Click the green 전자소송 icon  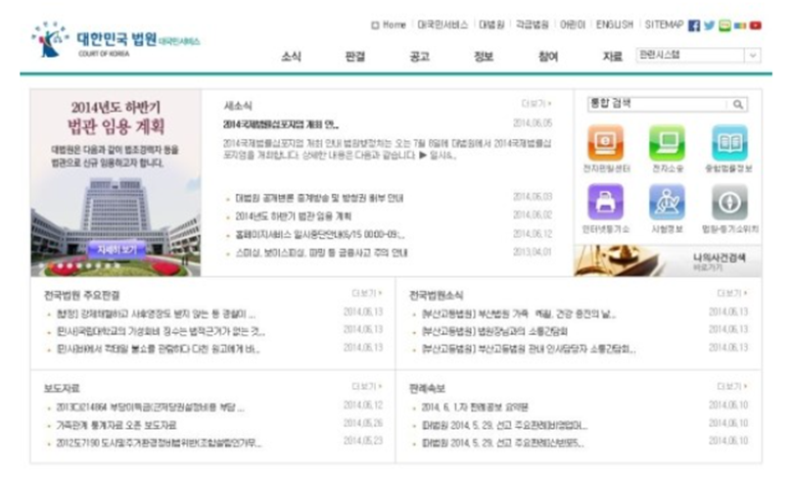[667, 144]
